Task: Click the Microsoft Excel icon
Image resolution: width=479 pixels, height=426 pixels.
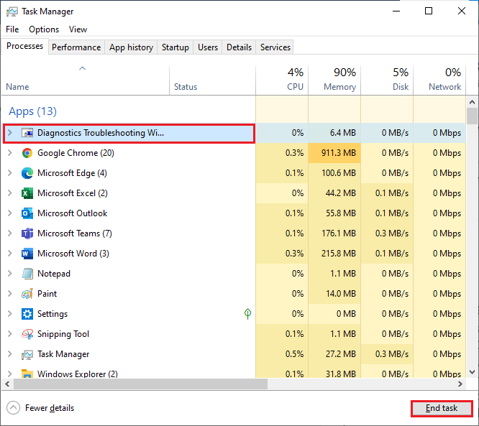Action: click(x=27, y=193)
